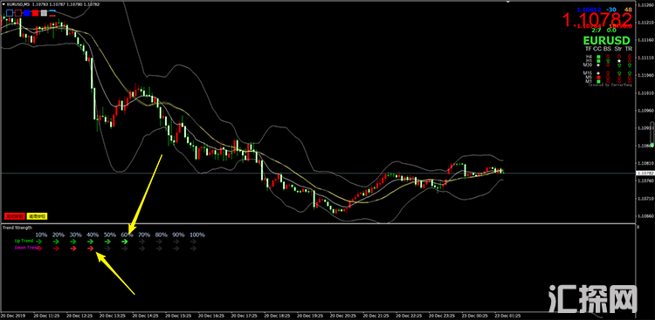The width and height of the screenshot is (655, 320).
Task: Click the green EURUSD symbol label
Action: pyautogui.click(x=607, y=40)
